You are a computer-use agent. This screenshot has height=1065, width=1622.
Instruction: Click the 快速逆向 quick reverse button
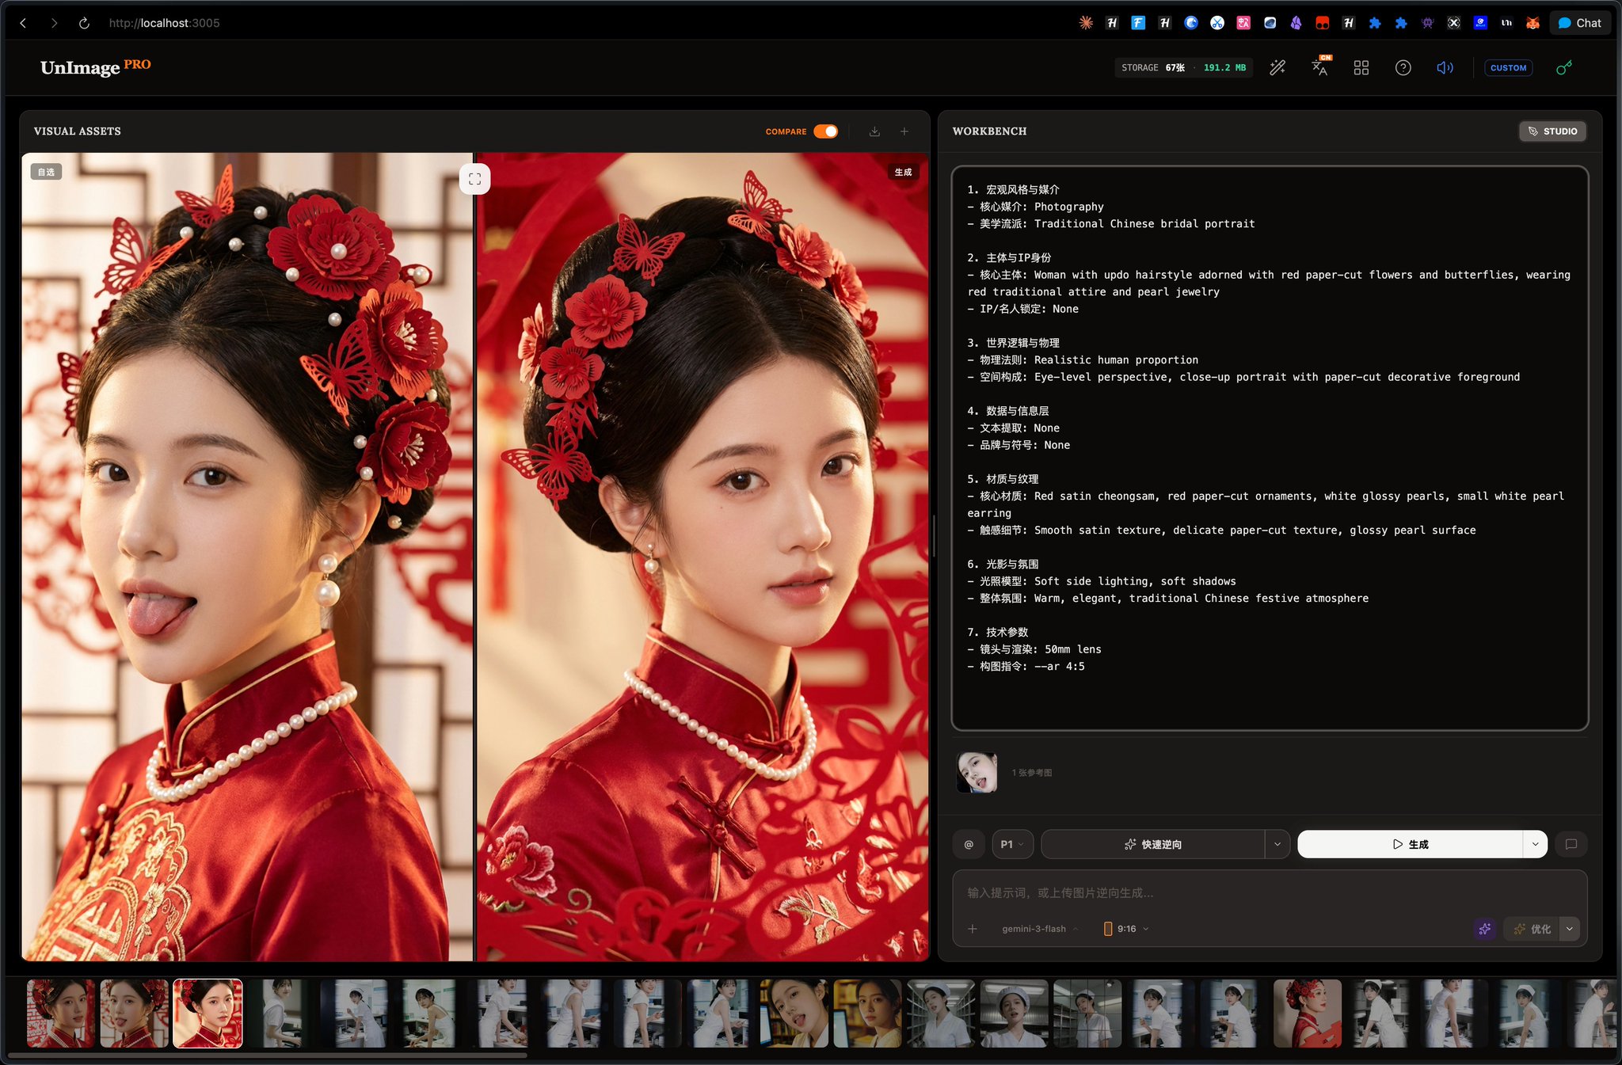(x=1153, y=844)
